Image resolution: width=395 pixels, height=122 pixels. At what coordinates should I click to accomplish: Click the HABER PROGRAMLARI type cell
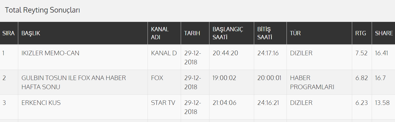[x=312, y=82]
